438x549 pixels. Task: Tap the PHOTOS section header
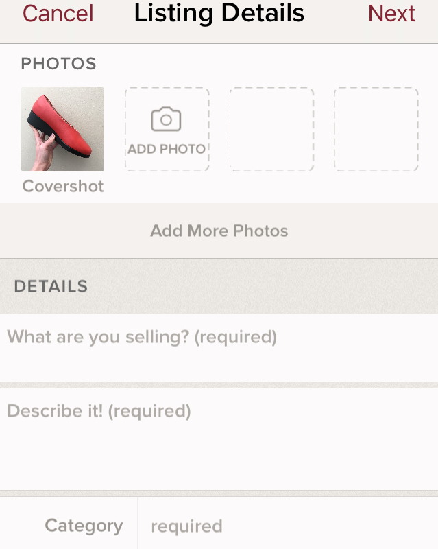tap(58, 64)
